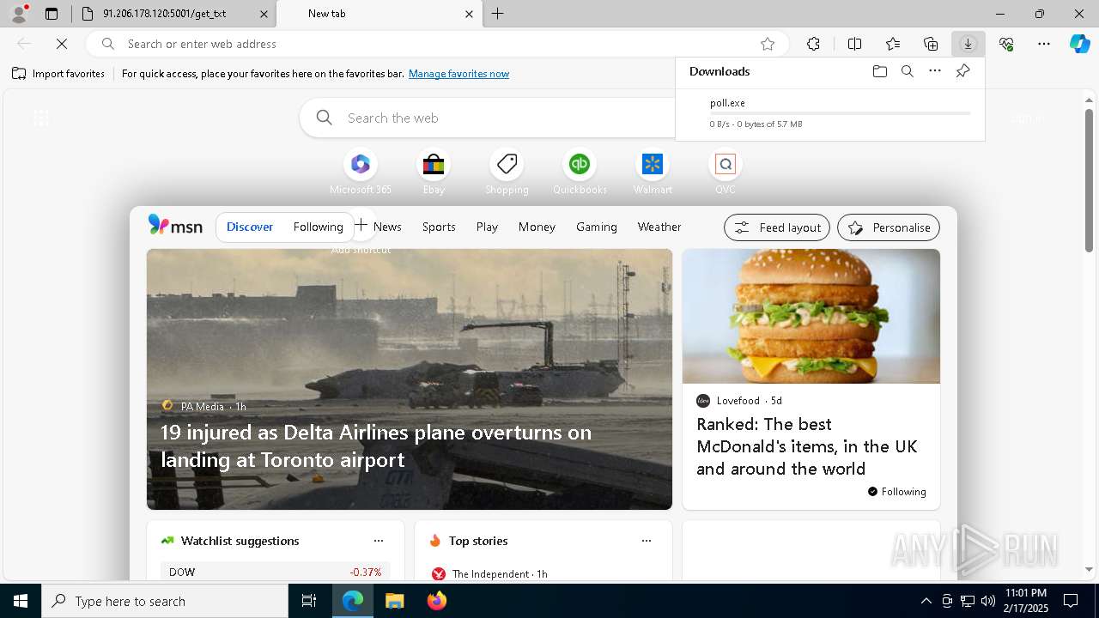Open a new tab with plus button
This screenshot has height=618, width=1099.
click(498, 14)
